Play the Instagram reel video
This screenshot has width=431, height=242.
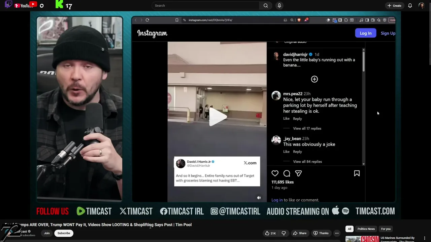(218, 117)
